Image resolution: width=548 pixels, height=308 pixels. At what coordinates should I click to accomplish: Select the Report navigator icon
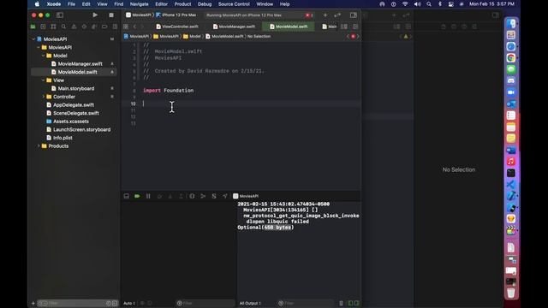click(115, 27)
